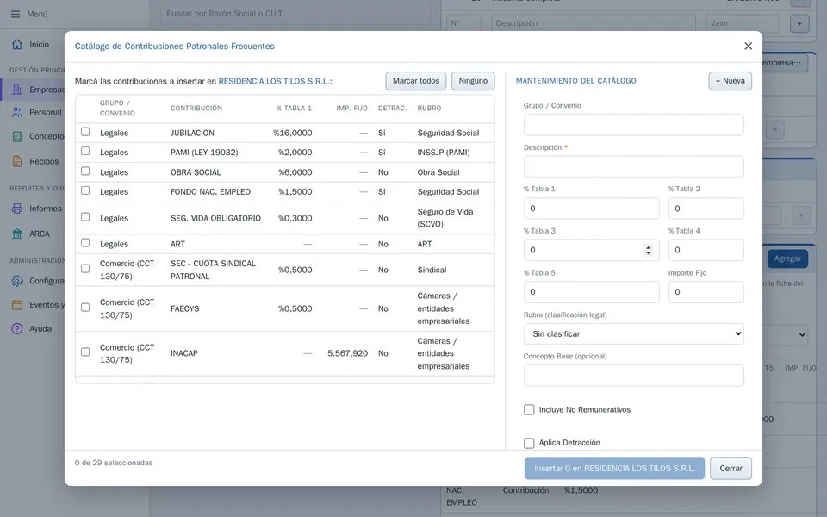Click the Conceptos calculator icon in sidebar
The width and height of the screenshot is (827, 517).
click(17, 136)
